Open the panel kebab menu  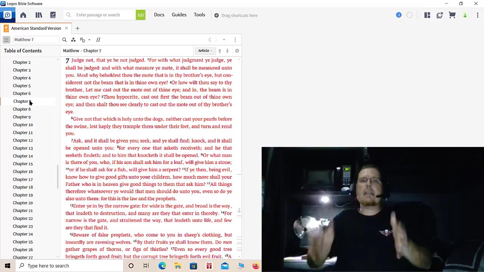click(x=235, y=40)
